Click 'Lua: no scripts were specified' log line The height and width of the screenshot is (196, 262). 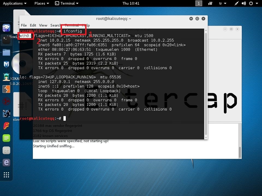71,141
